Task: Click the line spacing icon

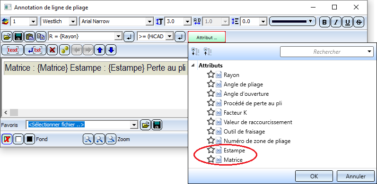Action: pyautogui.click(x=235, y=21)
